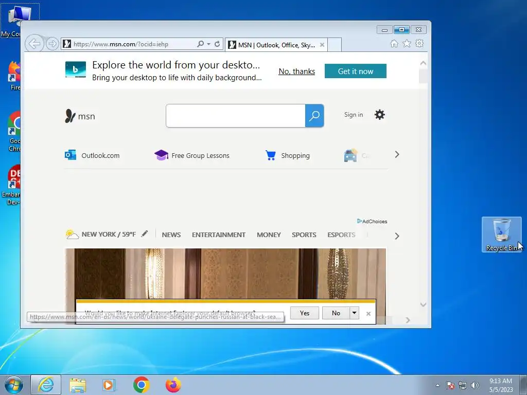Open the ESPORTS category
This screenshot has height=395, width=527.
[x=341, y=235]
